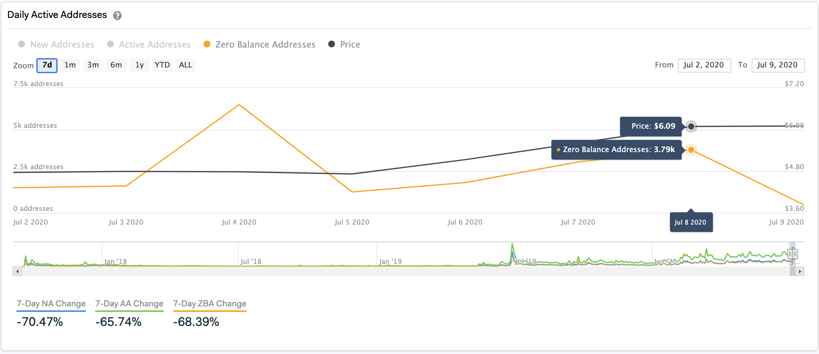819x354 pixels.
Task: Hide the Zero Balance Addresses series
Action: click(x=259, y=44)
